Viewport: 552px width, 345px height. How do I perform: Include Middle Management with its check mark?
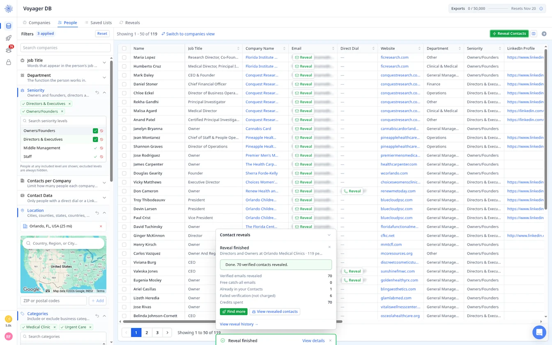(x=95, y=148)
